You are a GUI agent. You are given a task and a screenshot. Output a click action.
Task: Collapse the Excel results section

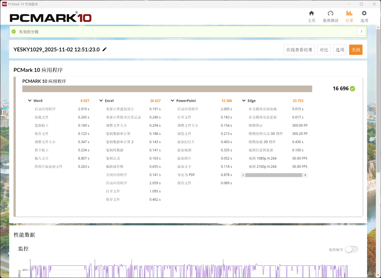(101, 101)
